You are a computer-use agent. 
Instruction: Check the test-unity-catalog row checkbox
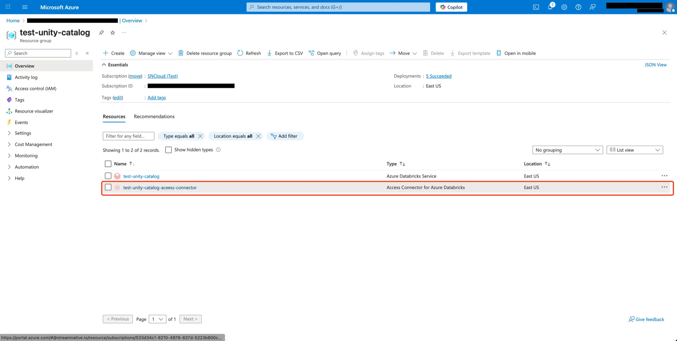point(108,176)
